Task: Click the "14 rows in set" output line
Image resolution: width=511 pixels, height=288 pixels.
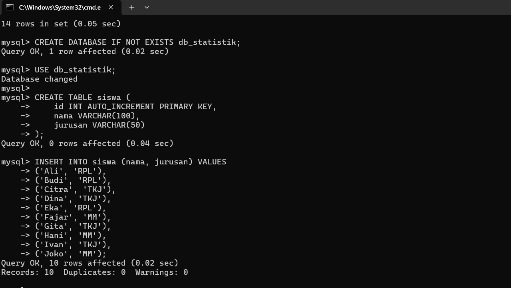Action: (x=61, y=24)
